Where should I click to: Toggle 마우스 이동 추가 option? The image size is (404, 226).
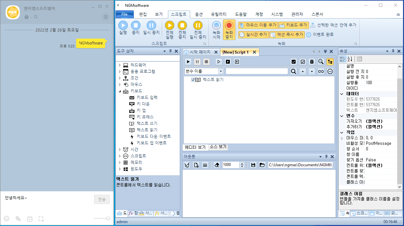258,25
